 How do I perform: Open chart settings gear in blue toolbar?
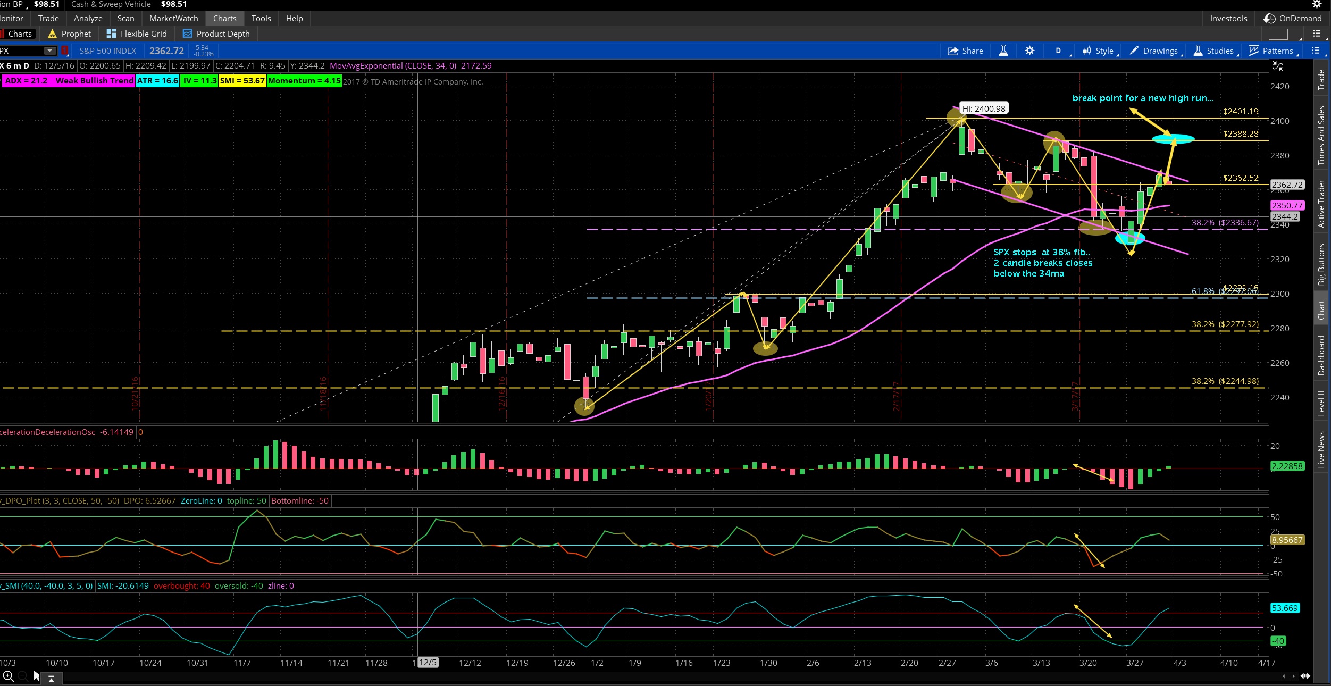tap(1030, 51)
